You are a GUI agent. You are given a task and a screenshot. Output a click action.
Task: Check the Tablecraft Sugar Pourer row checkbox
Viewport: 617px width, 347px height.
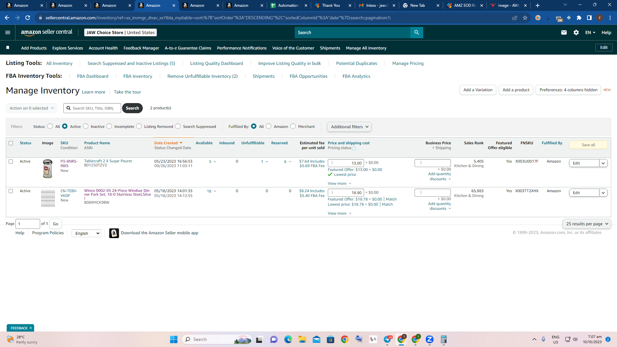[11, 162]
